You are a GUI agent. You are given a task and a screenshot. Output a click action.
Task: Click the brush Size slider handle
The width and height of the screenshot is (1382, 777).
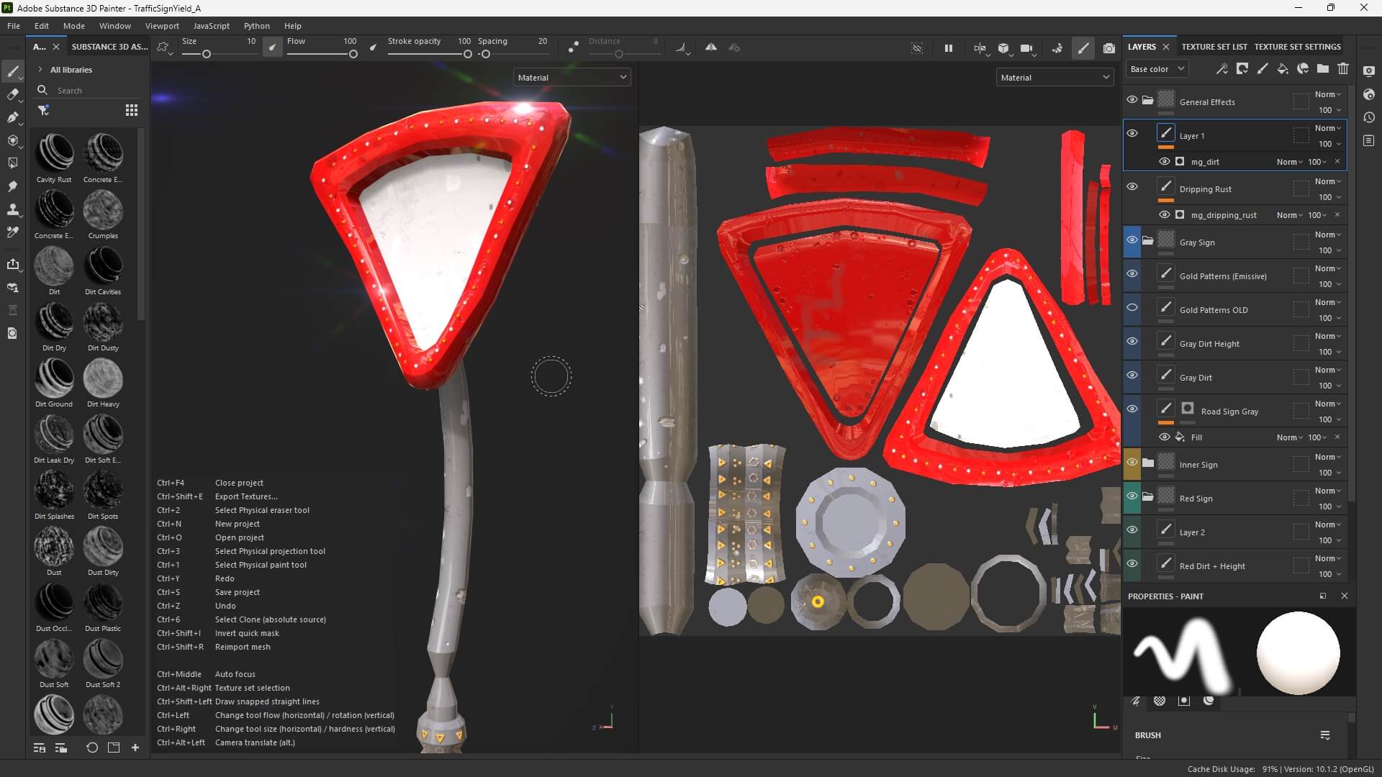click(x=207, y=55)
